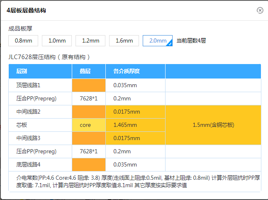268x200 pixels.
Task: Click the 1.465mm core thickness cell
Action: coord(135,125)
